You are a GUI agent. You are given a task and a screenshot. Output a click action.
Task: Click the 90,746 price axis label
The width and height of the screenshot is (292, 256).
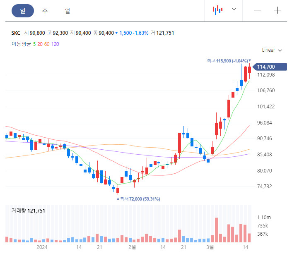[x=264, y=139]
